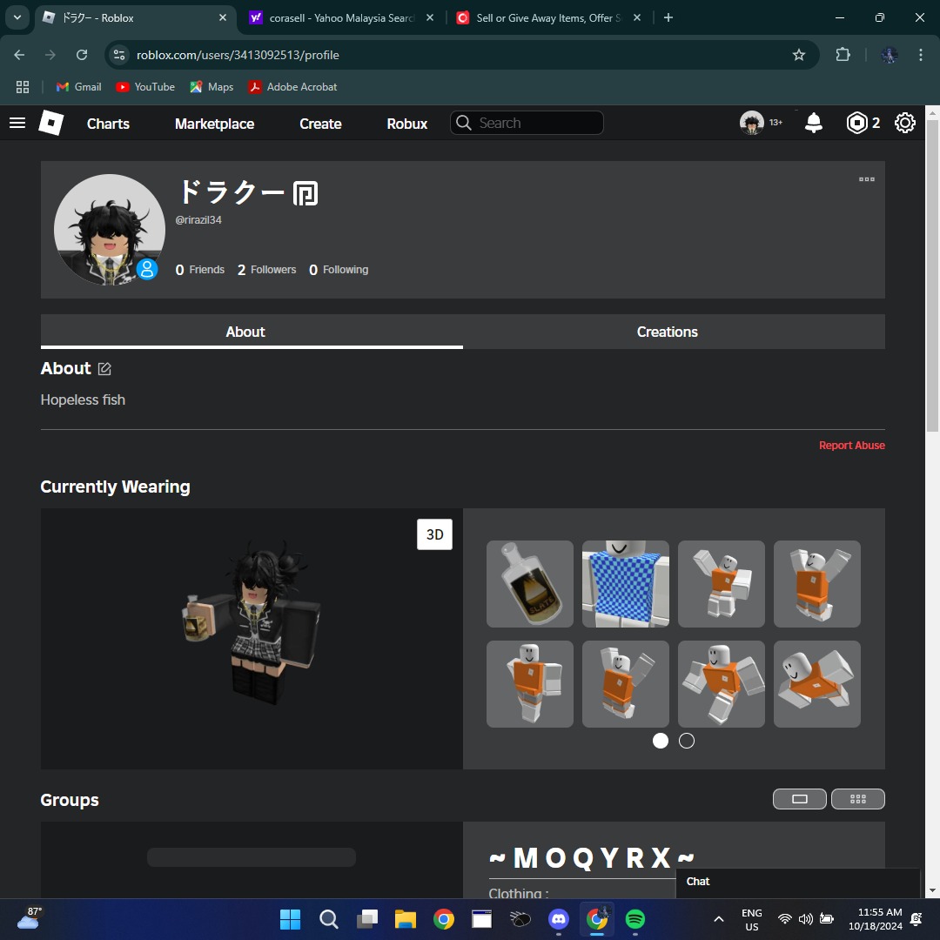Open Gmail bookmark
The height and width of the screenshot is (940, 940).
point(79,87)
